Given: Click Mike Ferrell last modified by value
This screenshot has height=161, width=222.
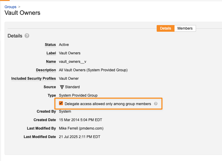Looking at the screenshot, I should click(81, 128).
